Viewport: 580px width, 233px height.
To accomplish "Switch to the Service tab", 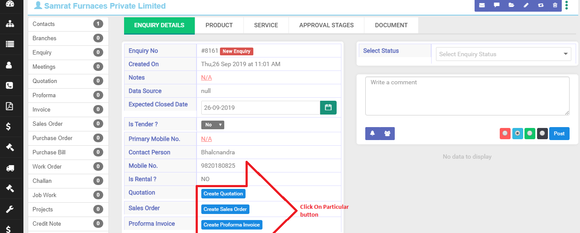I will click(266, 26).
